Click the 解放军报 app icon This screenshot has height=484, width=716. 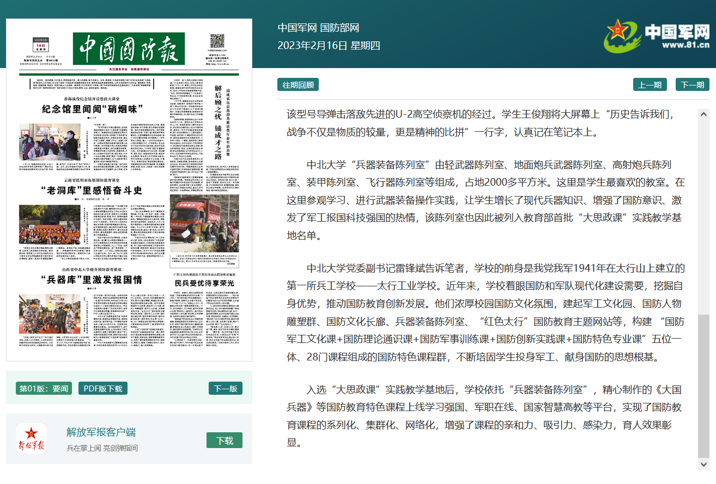pos(31,438)
